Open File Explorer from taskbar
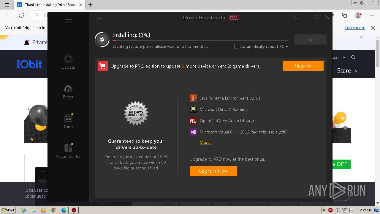 pyautogui.click(x=34, y=210)
